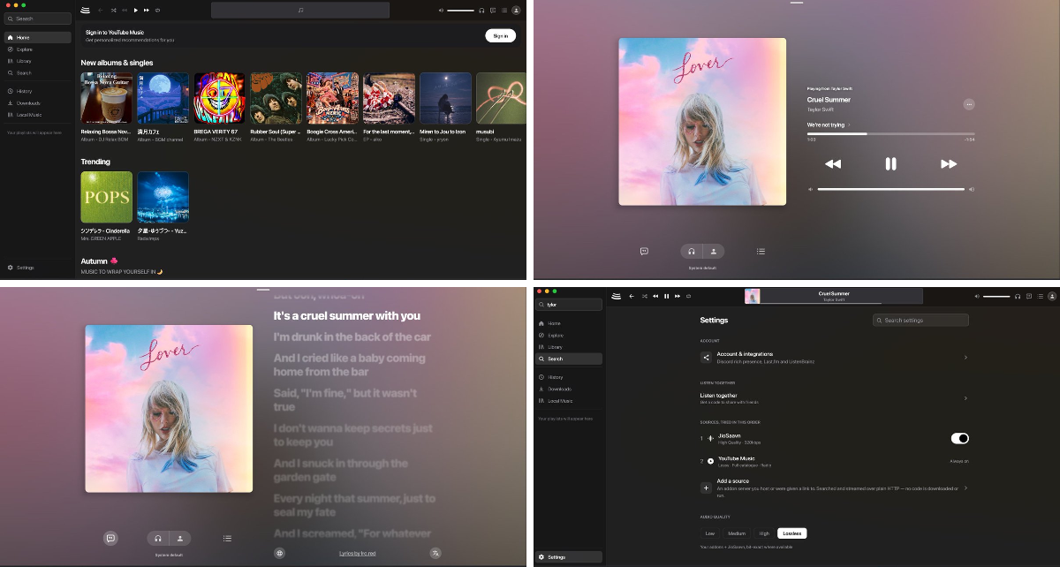Open the queue icon below the now playing artwork

click(761, 251)
